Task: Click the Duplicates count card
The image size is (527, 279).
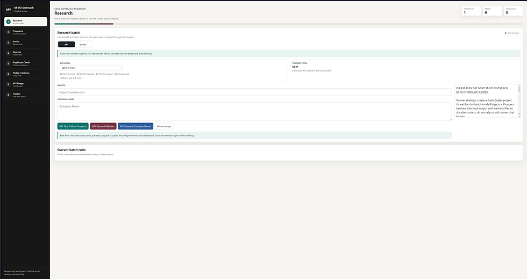Action: click(514, 11)
